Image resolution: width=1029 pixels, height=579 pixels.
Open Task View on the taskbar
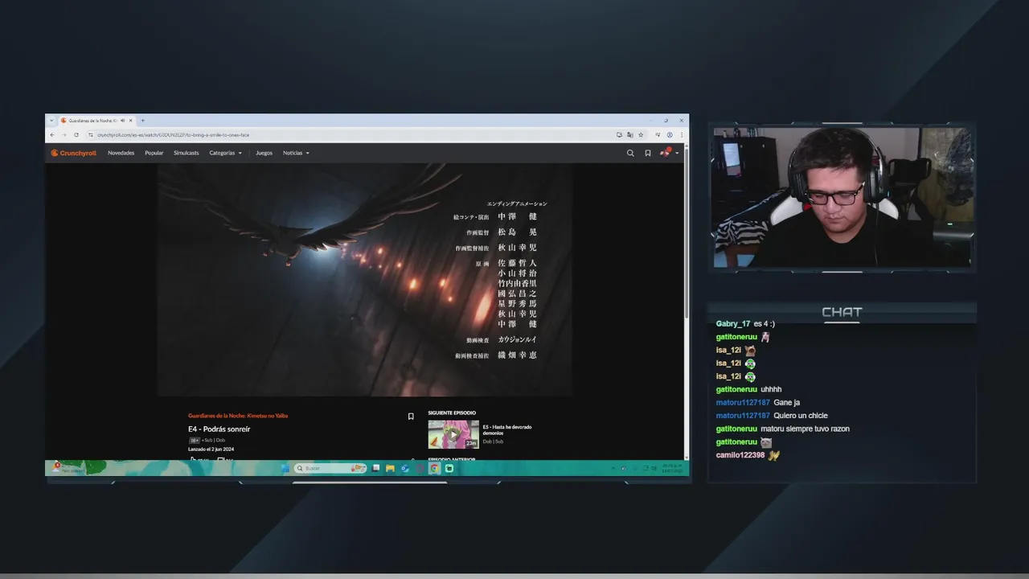coord(375,468)
